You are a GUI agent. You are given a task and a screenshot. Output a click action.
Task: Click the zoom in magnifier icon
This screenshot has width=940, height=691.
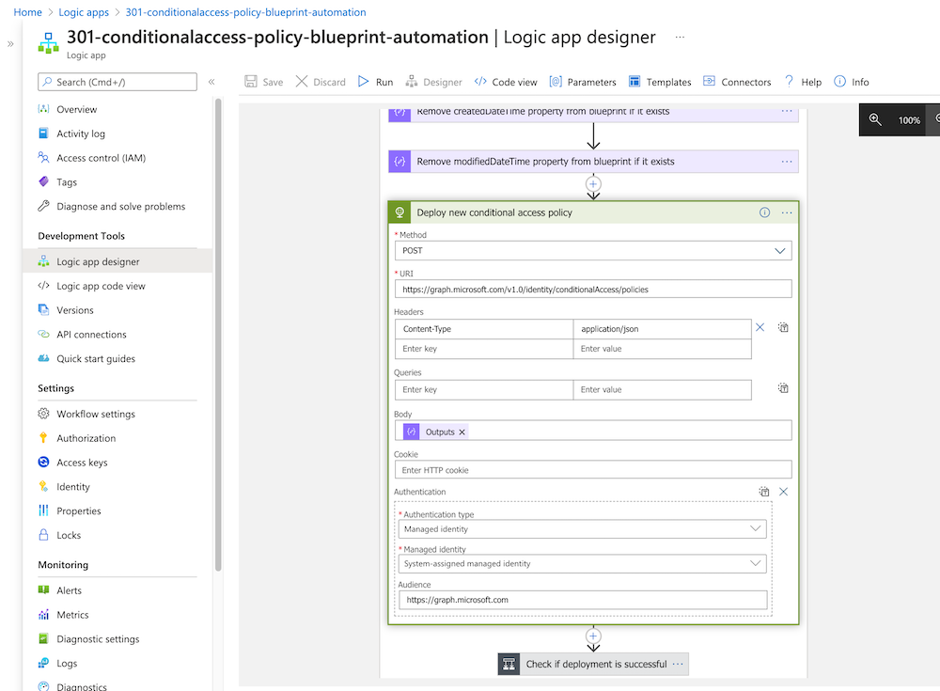click(x=875, y=119)
